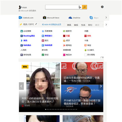
Task: Go to next carousel slide arrow
Action: (101, 86)
